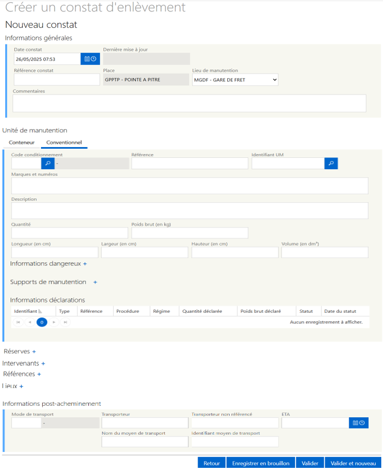Expand the Intervenants section

[x=43, y=363]
